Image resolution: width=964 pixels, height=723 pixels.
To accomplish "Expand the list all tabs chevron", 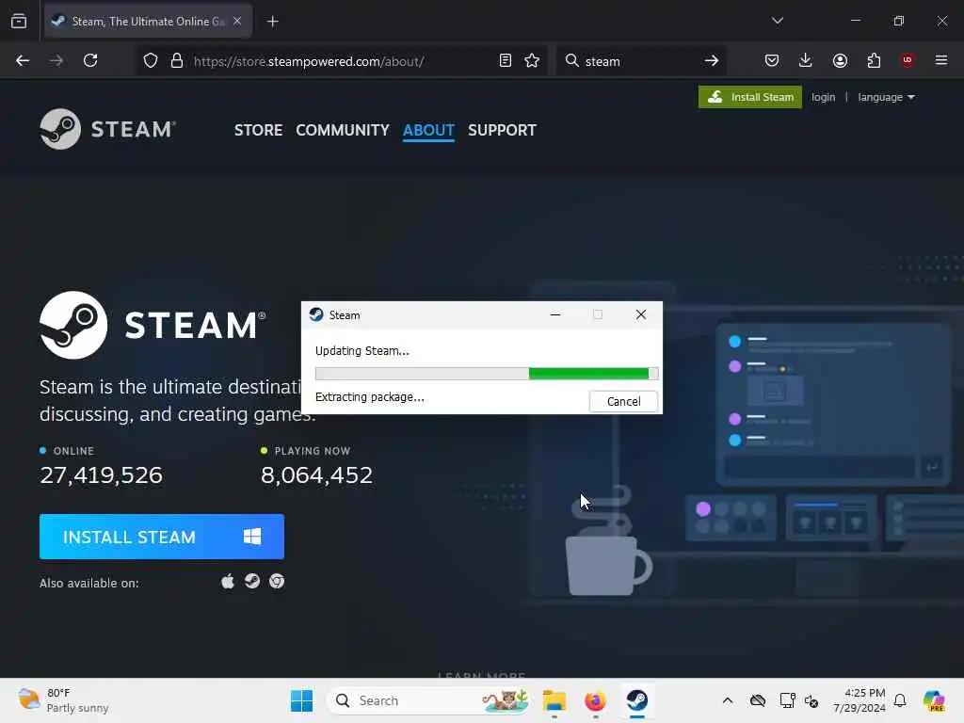I will [x=777, y=21].
